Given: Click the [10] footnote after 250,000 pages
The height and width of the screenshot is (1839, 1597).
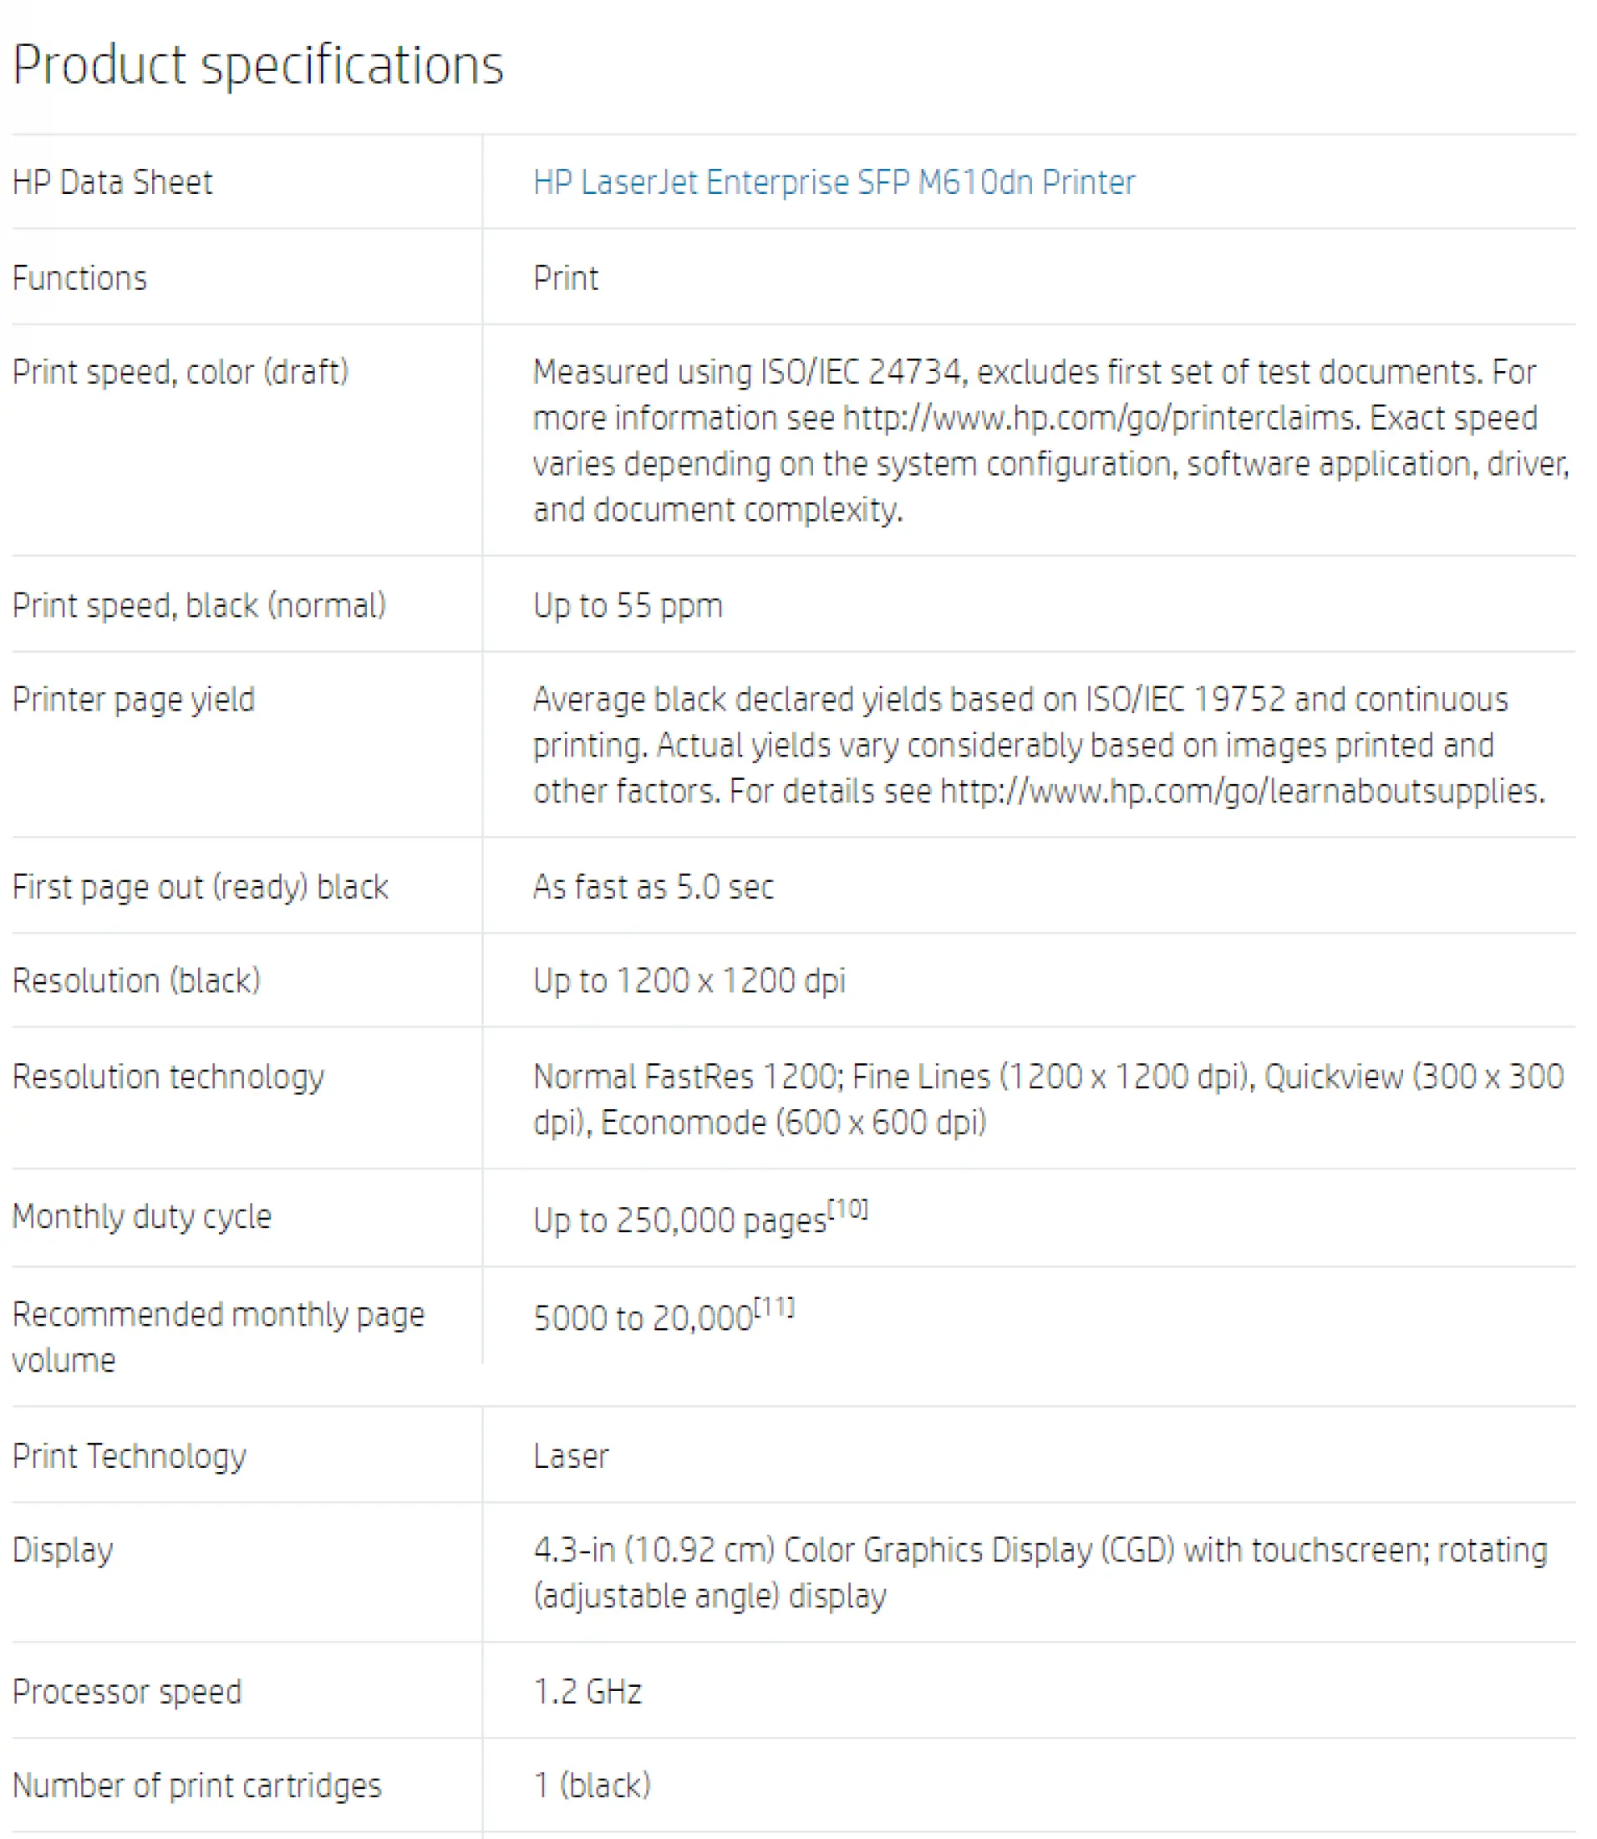Looking at the screenshot, I should coord(847,1210).
